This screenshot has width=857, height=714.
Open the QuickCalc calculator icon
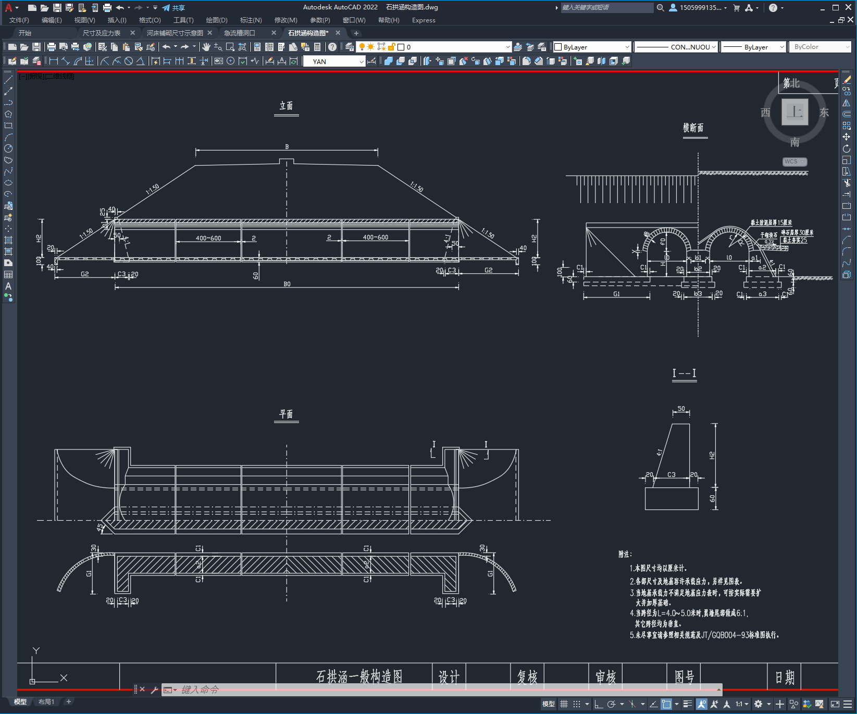[x=317, y=47]
